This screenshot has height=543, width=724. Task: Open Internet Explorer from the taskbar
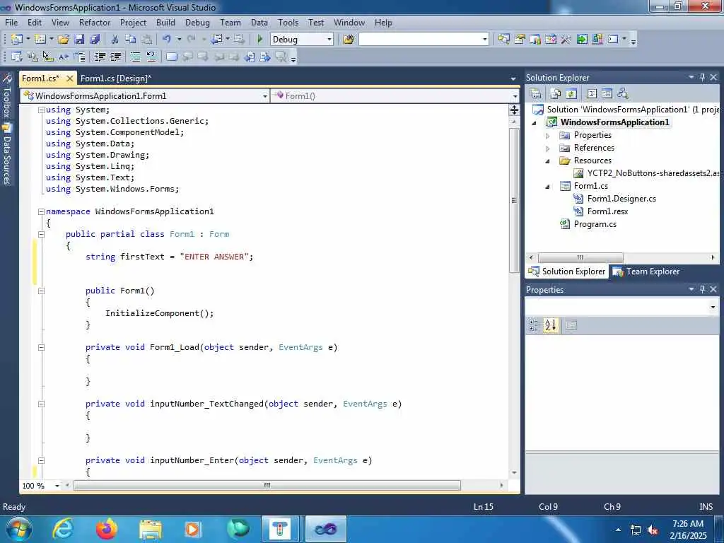[62, 529]
